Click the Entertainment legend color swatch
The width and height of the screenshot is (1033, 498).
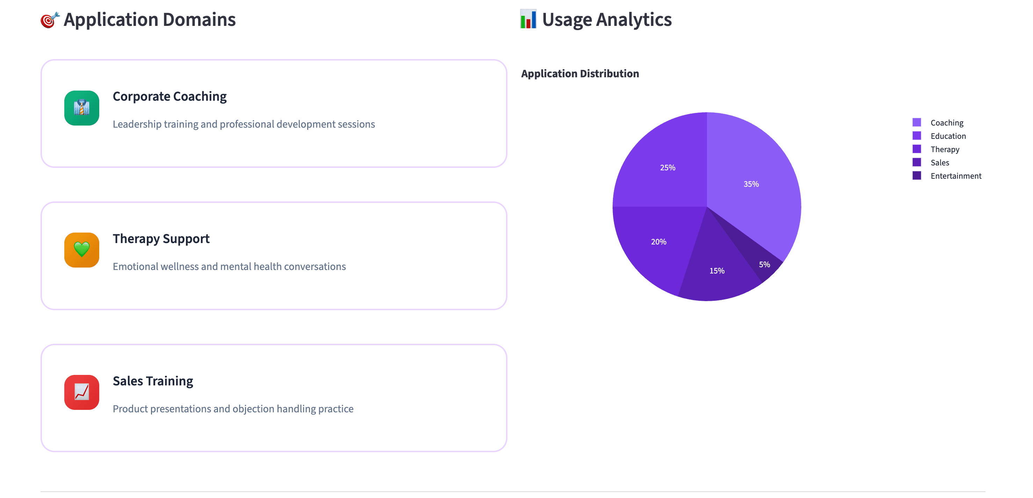(916, 175)
